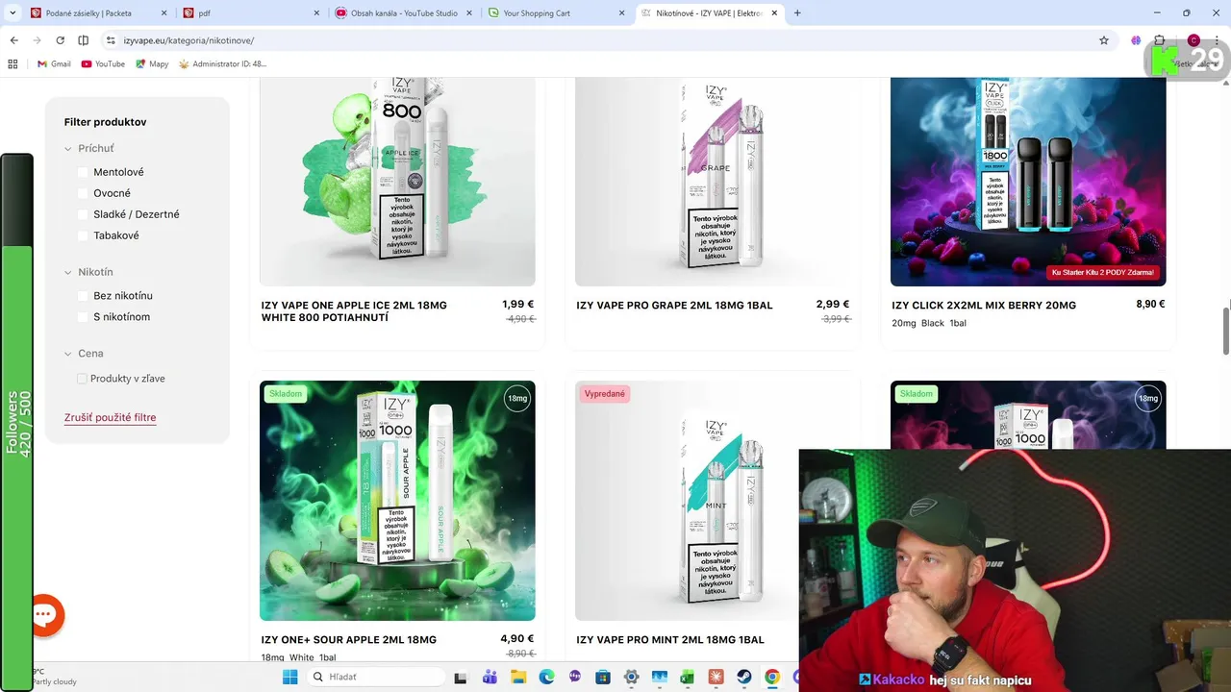Bookmark this page with the star icon
The image size is (1231, 692).
[1104, 40]
